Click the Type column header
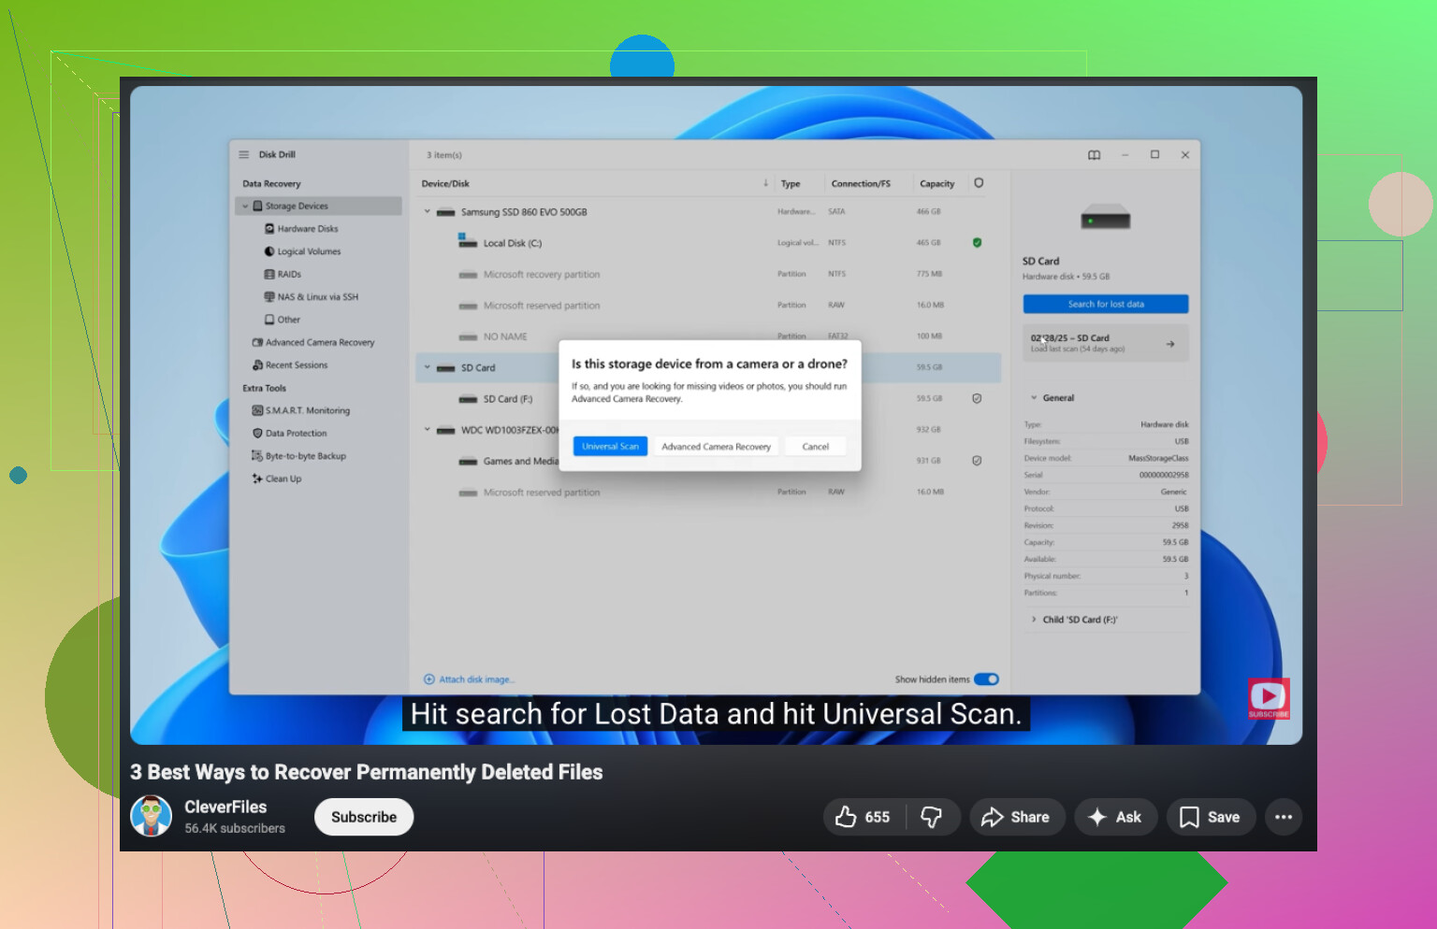This screenshot has height=929, width=1437. click(x=791, y=184)
